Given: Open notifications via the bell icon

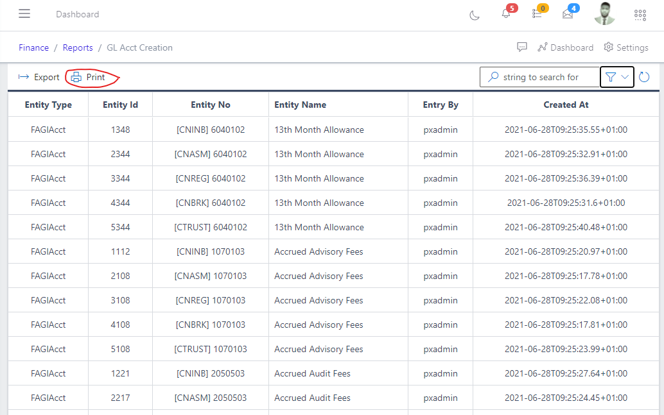Looking at the screenshot, I should 507,15.
